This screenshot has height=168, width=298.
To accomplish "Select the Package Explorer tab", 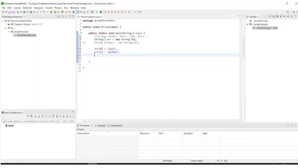I will [x=14, y=17].
